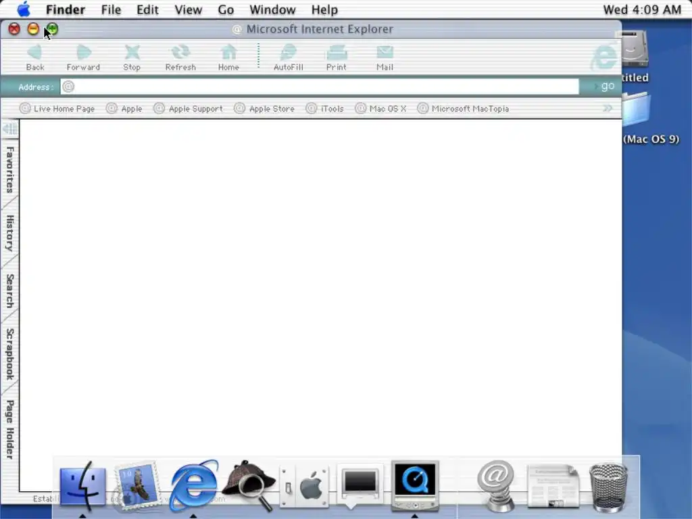The image size is (692, 519).
Task: Open Sherlock from the Dock
Action: tap(249, 485)
